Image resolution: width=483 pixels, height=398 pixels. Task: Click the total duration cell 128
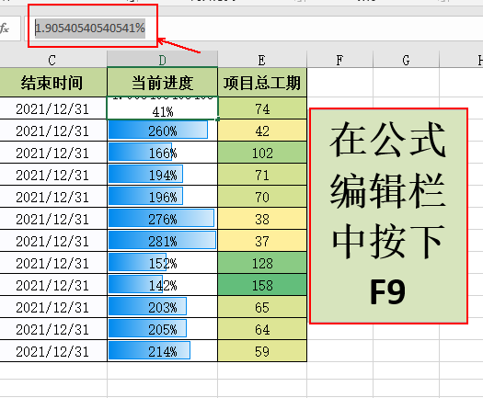(262, 263)
